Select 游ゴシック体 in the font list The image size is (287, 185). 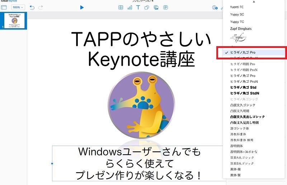tap(239, 128)
